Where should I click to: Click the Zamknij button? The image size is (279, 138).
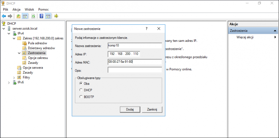(x=152, y=109)
